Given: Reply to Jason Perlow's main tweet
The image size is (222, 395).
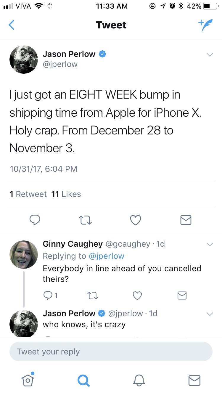Looking at the screenshot, I should pyautogui.click(x=35, y=220).
